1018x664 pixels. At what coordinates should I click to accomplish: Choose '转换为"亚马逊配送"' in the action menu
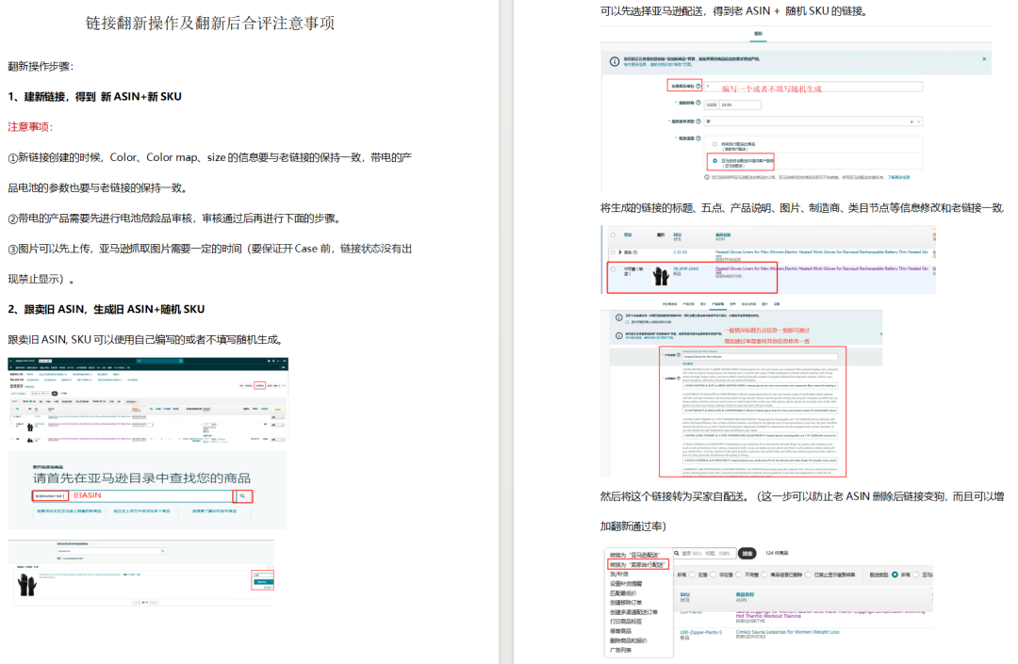[x=636, y=554]
